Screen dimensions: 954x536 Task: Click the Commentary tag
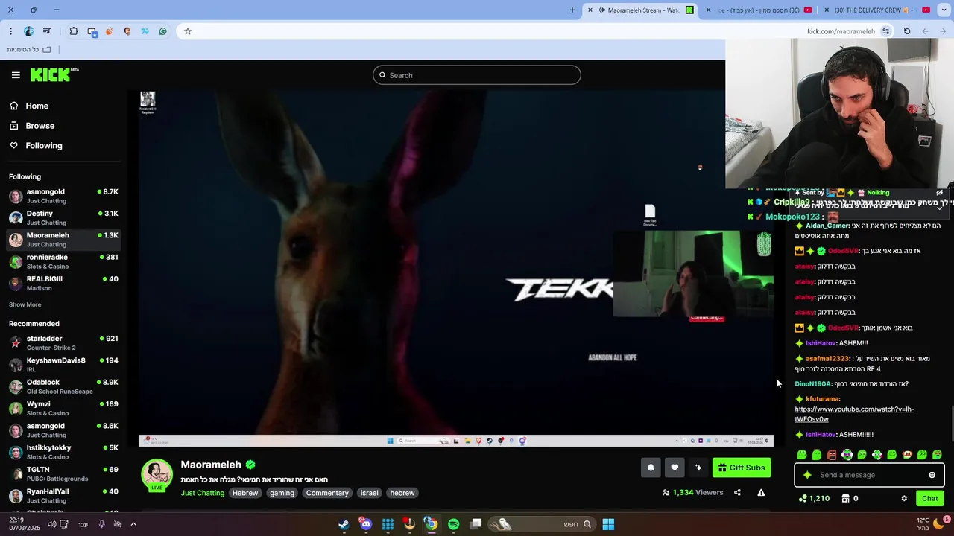pos(327,493)
